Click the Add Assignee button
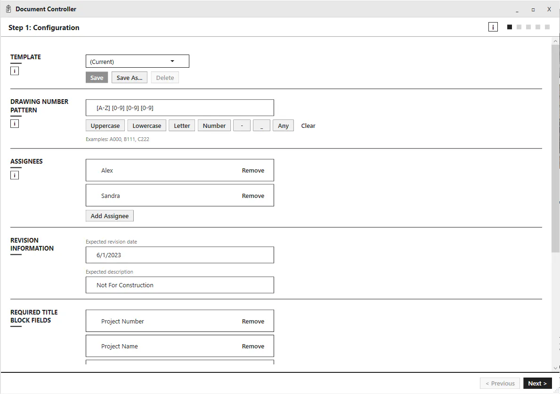Viewport: 560px width, 394px height. tap(110, 216)
